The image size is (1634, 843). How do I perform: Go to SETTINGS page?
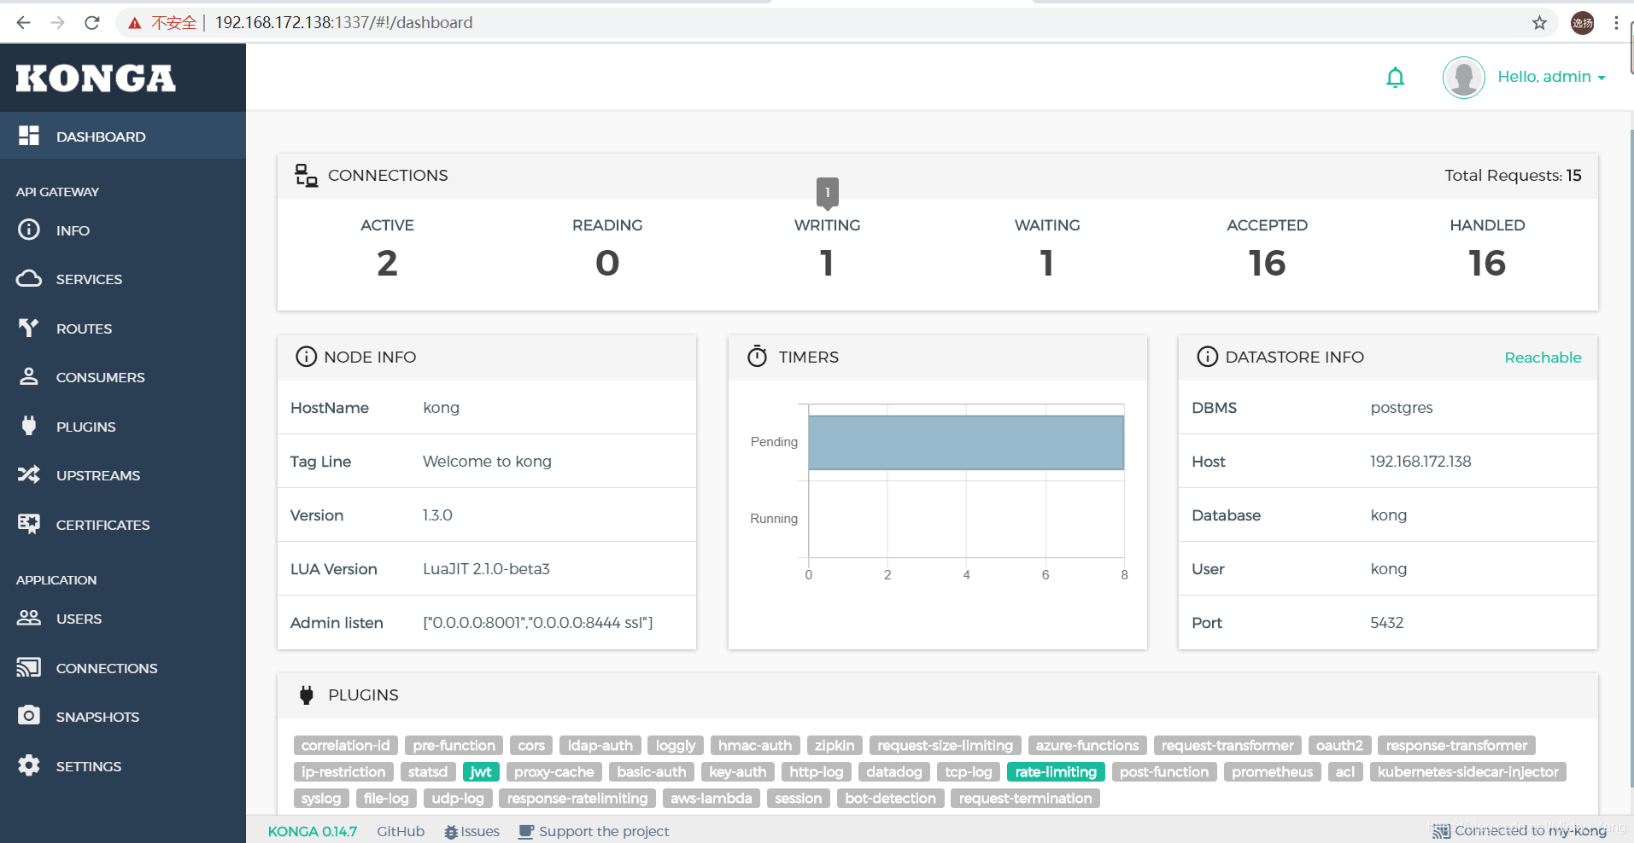pyautogui.click(x=123, y=766)
